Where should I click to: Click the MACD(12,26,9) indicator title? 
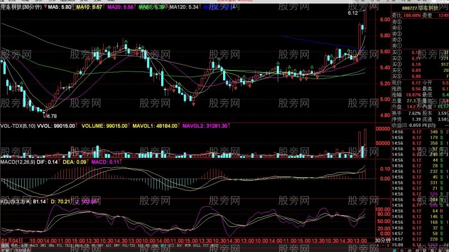(17, 162)
